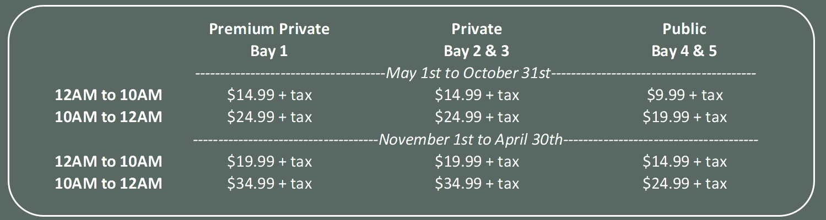Screen dimensions: 826x220
Task: Click the $19.99 + tax price in summer Public row
Action: [x=684, y=117]
